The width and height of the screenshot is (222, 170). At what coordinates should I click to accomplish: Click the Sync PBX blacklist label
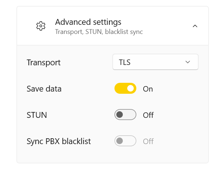coord(59,141)
